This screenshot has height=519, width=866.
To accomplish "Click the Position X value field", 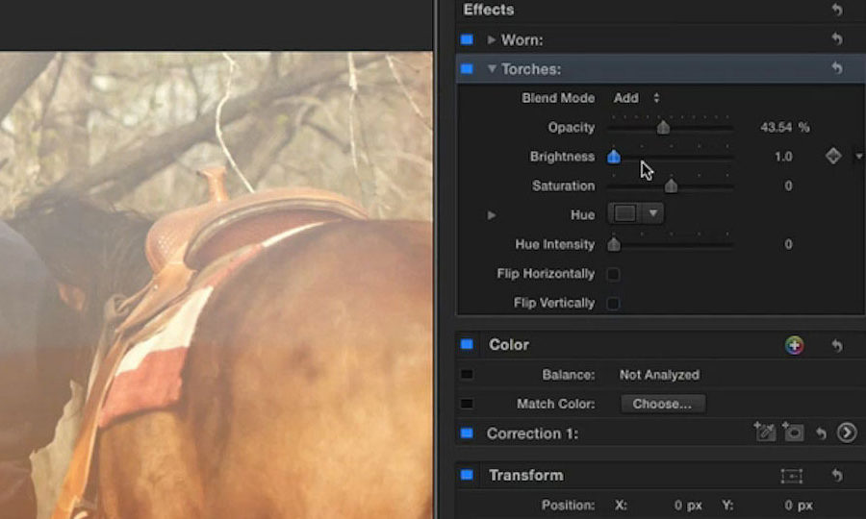I will [688, 506].
